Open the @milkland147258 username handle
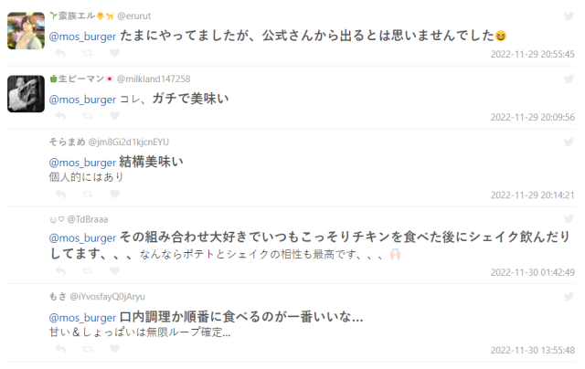This screenshot has height=369, width=585. pyautogui.click(x=154, y=79)
